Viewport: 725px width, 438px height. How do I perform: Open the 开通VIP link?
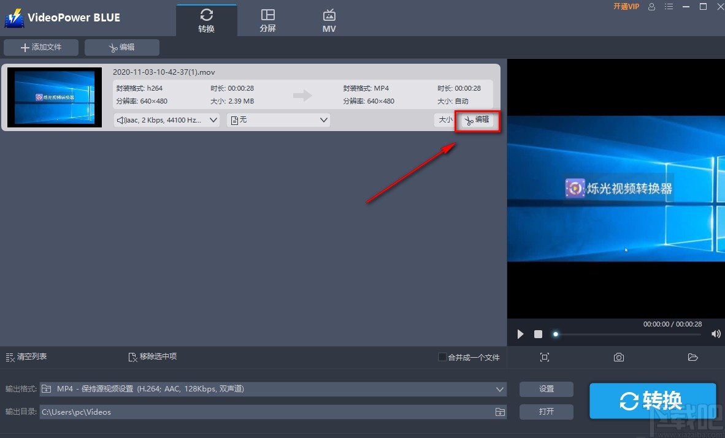click(x=625, y=7)
